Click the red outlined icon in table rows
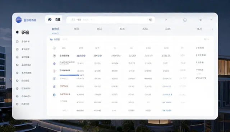Image resolution: width=230 pixels, height=132 pixels. 54,71
